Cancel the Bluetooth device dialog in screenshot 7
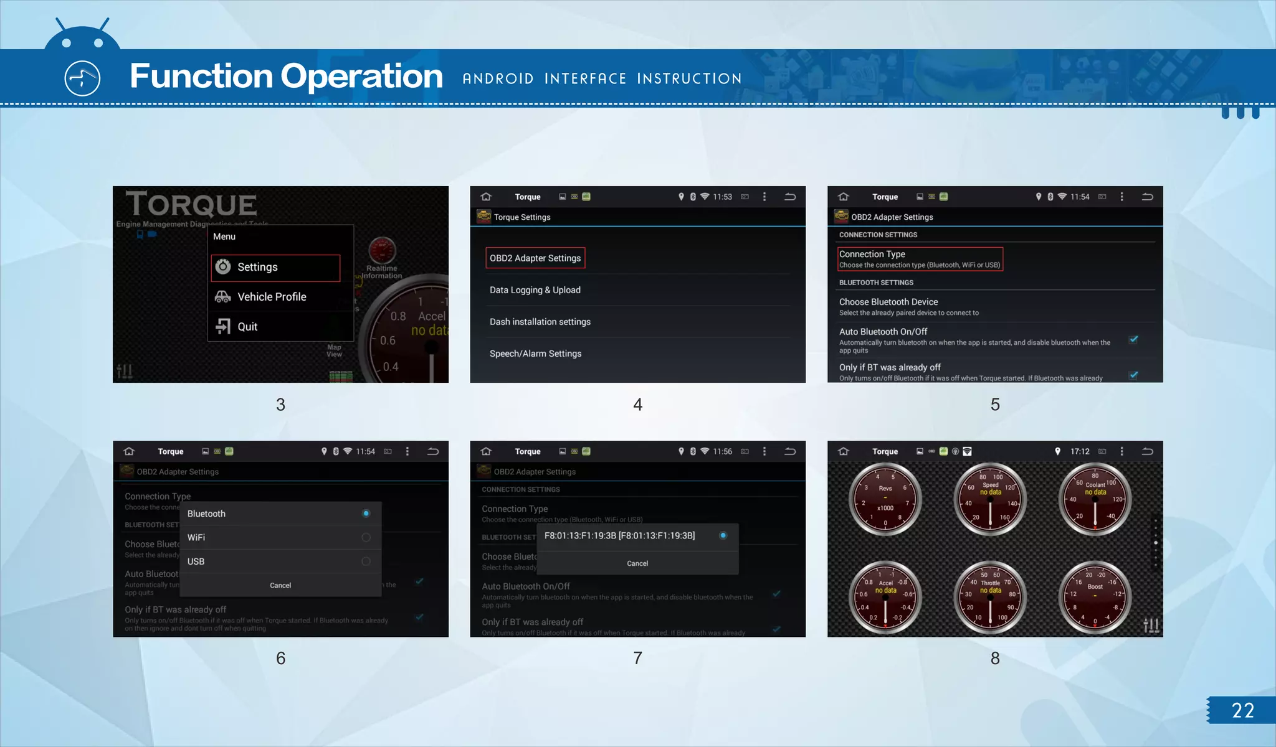Image resolution: width=1276 pixels, height=747 pixels. [637, 563]
